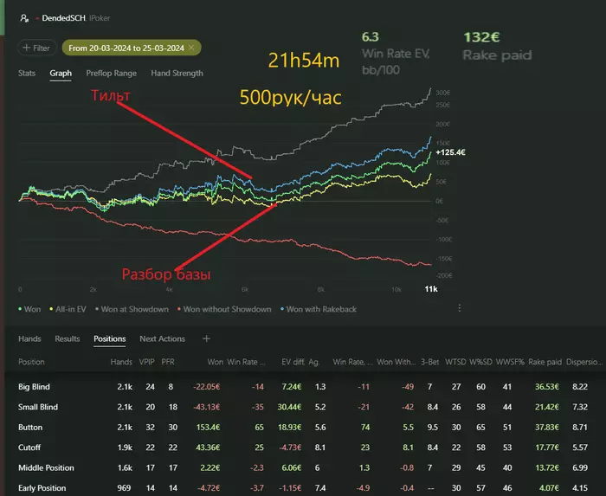The image size is (606, 496).
Task: Click the 6.3 Win Rate EV value
Action: click(371, 37)
